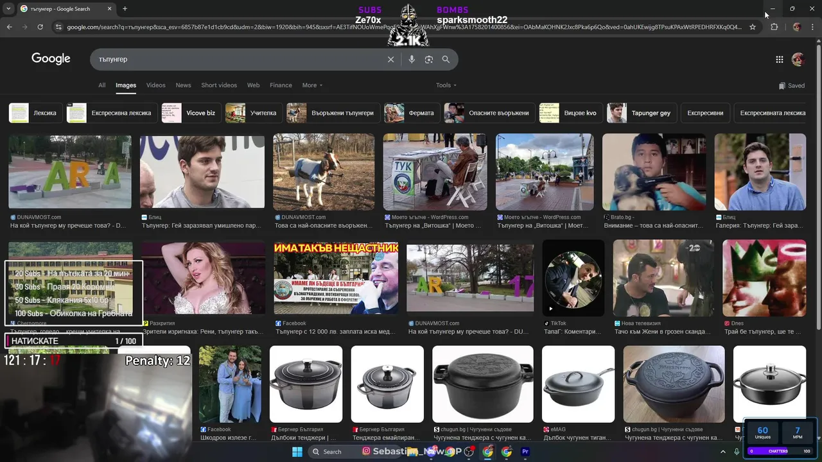Click the taskbar microphone tray icon
The width and height of the screenshot is (822, 462).
point(737,452)
